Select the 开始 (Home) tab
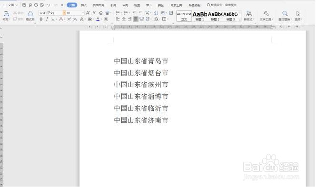 (72, 5)
